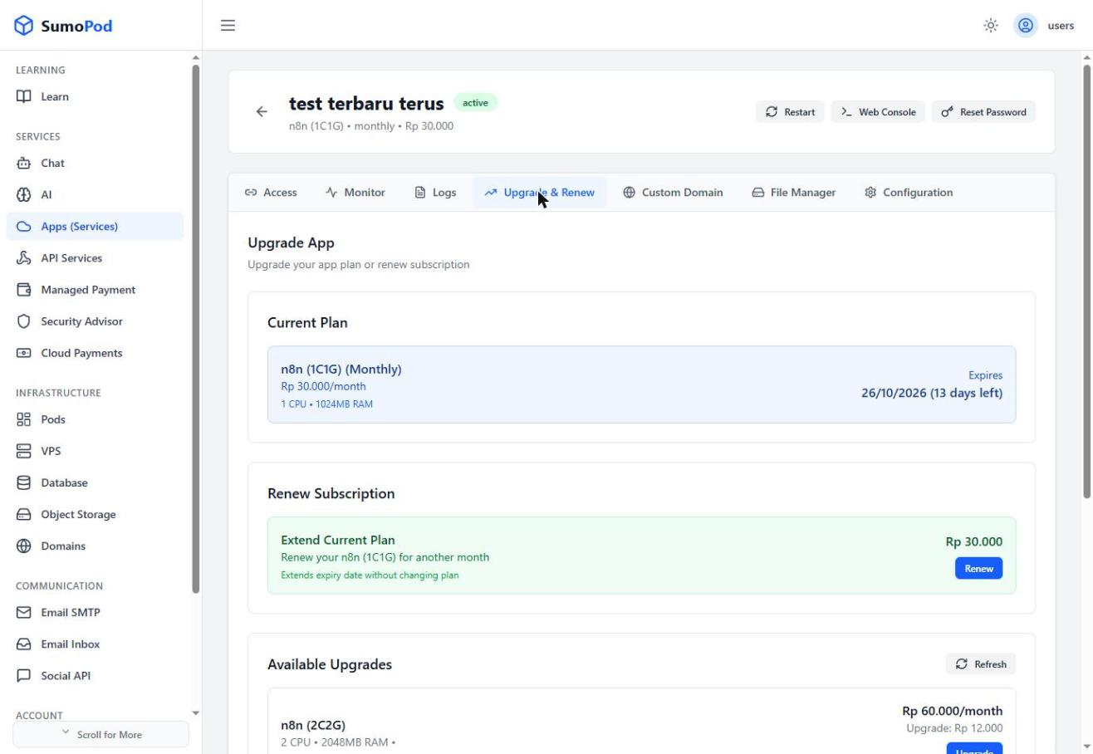Switch to the Monitor tab
Image resolution: width=1093 pixels, height=754 pixels.
(355, 192)
